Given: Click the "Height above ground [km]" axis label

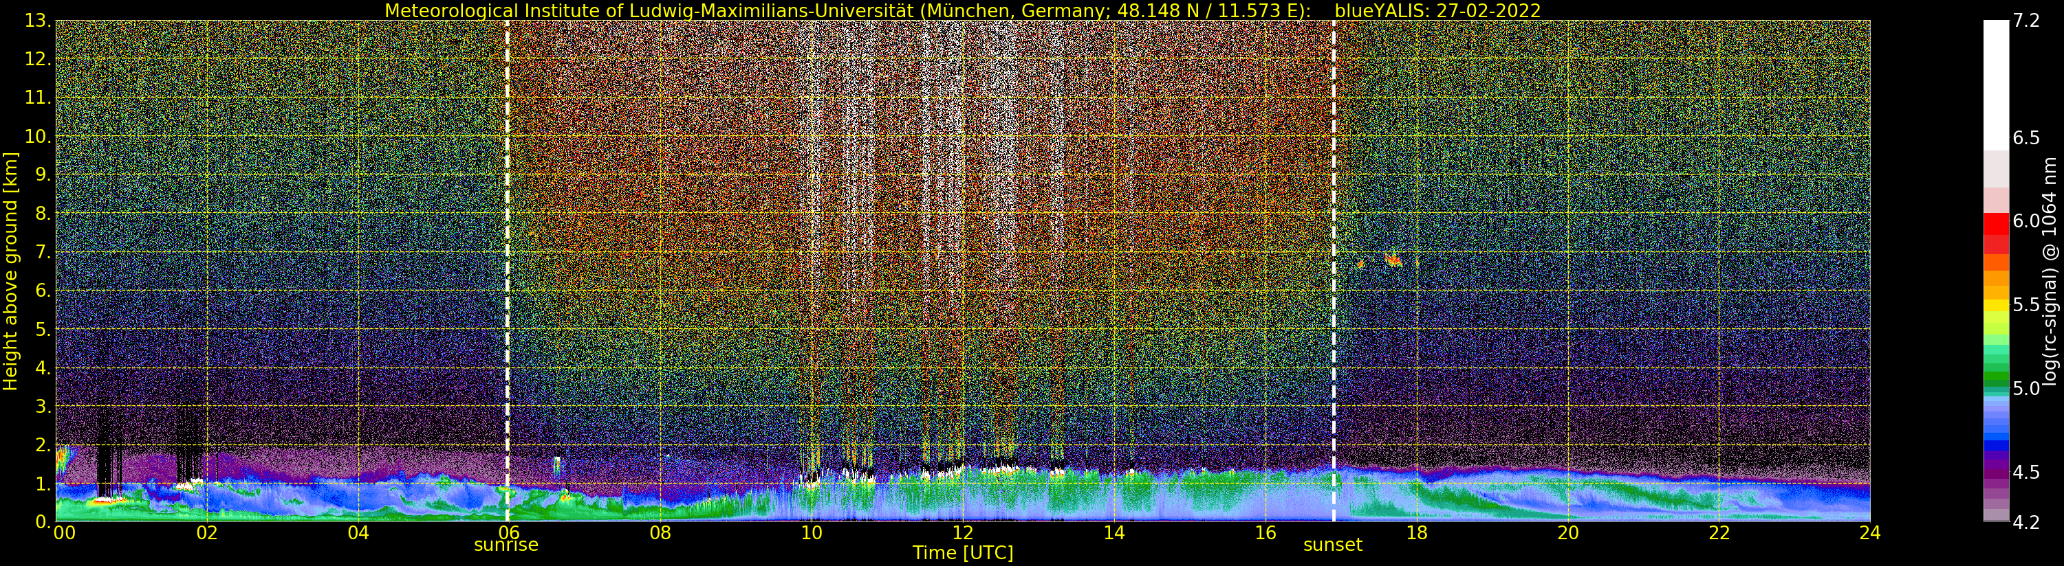Looking at the screenshot, I should pyautogui.click(x=10, y=271).
